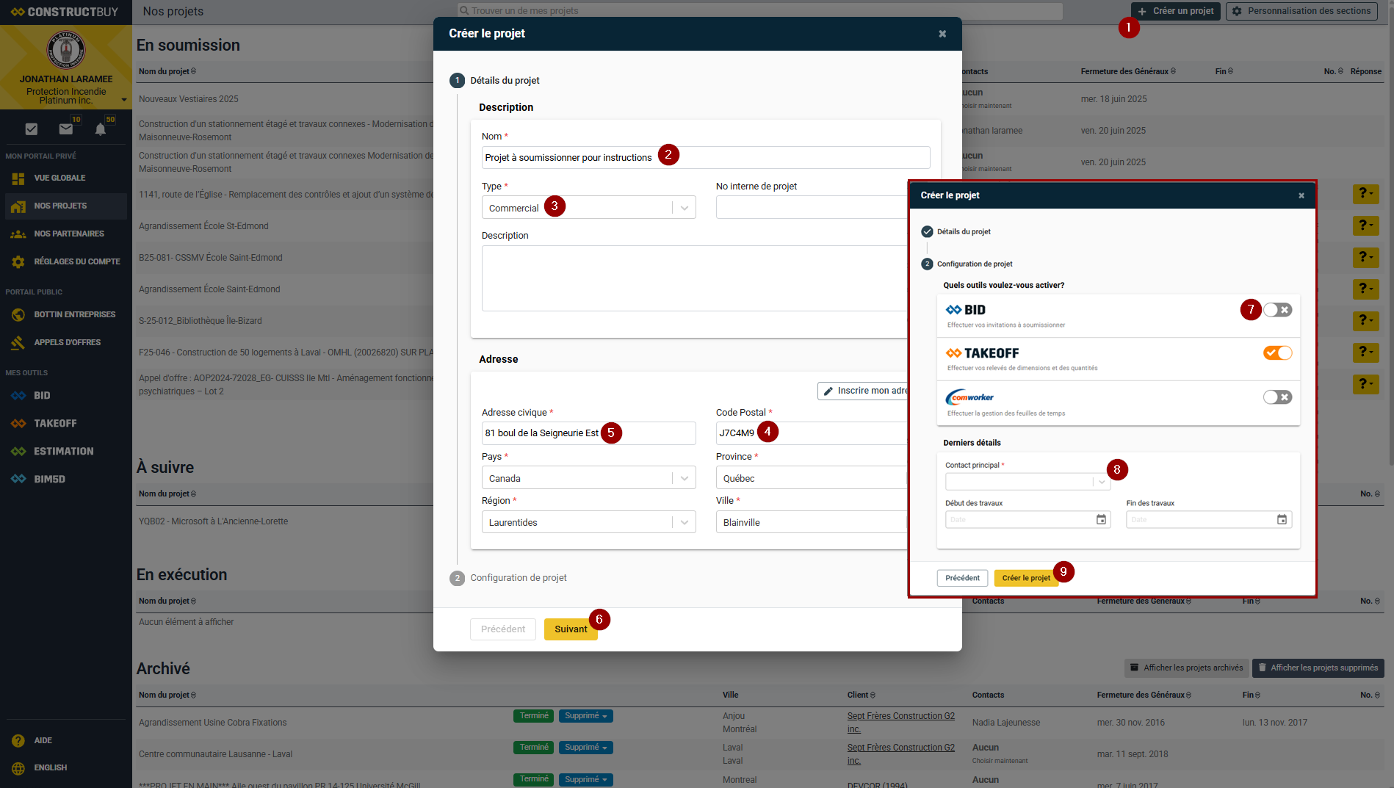
Task: Click the Créer le projet yellow button
Action: pos(1025,578)
